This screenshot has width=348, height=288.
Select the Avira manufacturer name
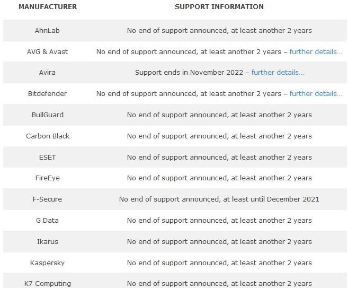click(x=47, y=73)
